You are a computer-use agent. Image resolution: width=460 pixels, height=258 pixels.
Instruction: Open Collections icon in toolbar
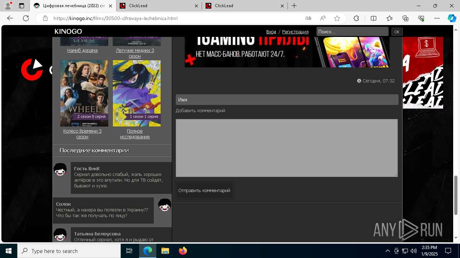tap(405, 18)
